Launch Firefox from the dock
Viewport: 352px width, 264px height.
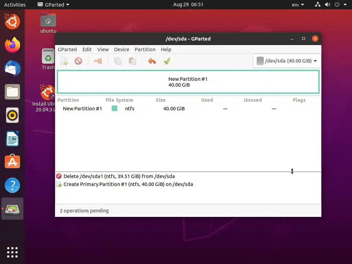12,45
